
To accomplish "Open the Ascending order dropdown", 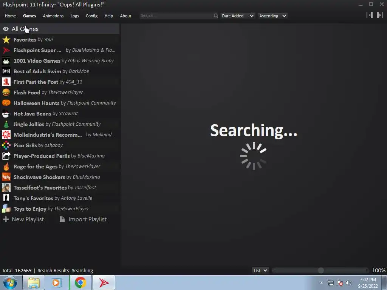I will click(x=272, y=16).
